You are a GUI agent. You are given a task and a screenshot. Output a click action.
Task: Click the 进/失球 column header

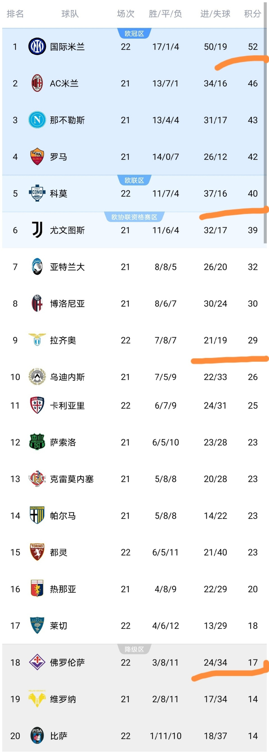[215, 14]
